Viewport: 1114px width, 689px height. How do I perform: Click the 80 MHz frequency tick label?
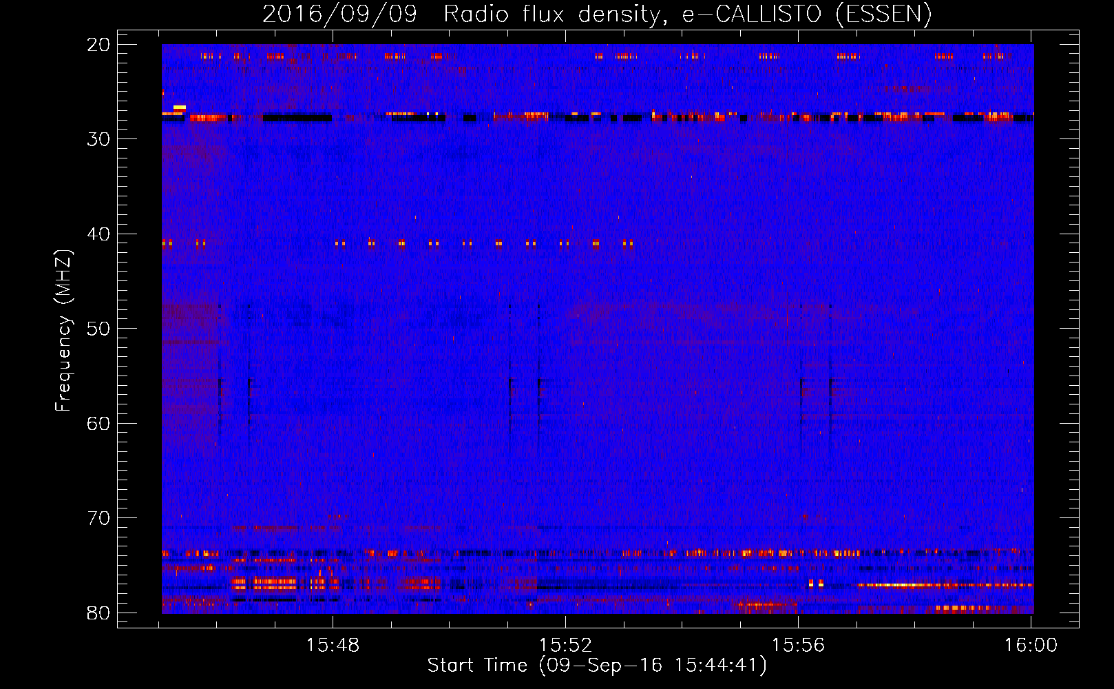tap(99, 613)
